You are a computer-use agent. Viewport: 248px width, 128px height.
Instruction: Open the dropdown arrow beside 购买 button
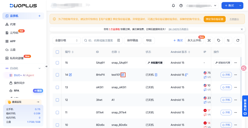[240, 6]
